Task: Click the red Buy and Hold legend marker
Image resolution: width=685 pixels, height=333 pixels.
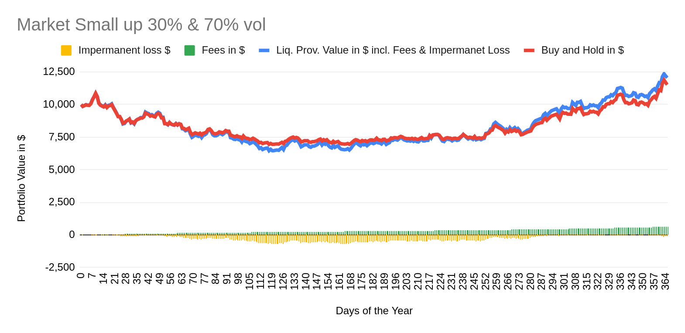Action: click(x=529, y=51)
